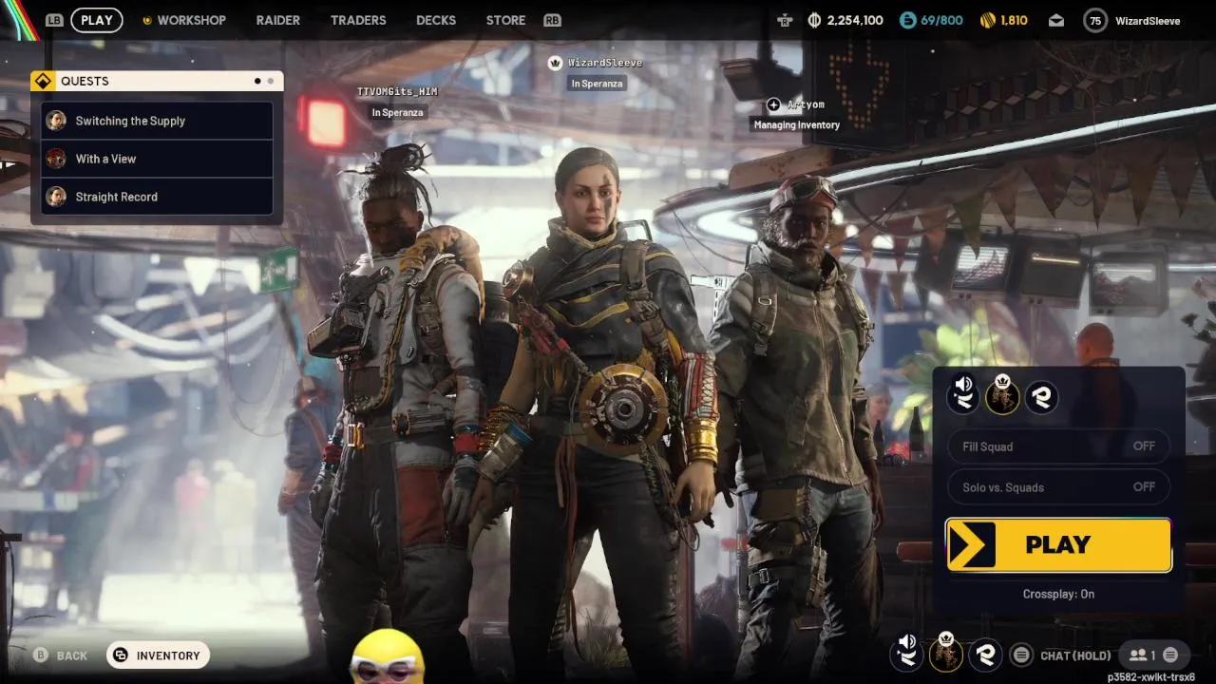This screenshot has height=684, width=1216.
Task: Click the raider token icon left of currency
Action: pyautogui.click(x=784, y=20)
